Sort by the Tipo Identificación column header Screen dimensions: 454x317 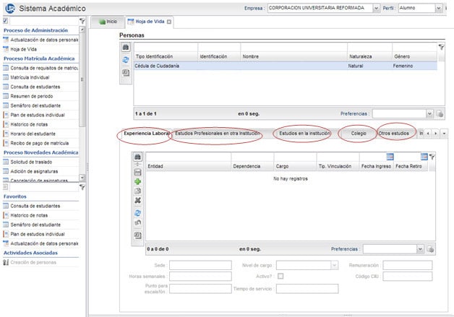(x=166, y=56)
